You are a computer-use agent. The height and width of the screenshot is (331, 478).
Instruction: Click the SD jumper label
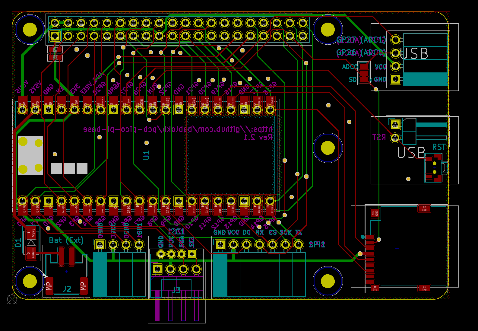click(353, 80)
